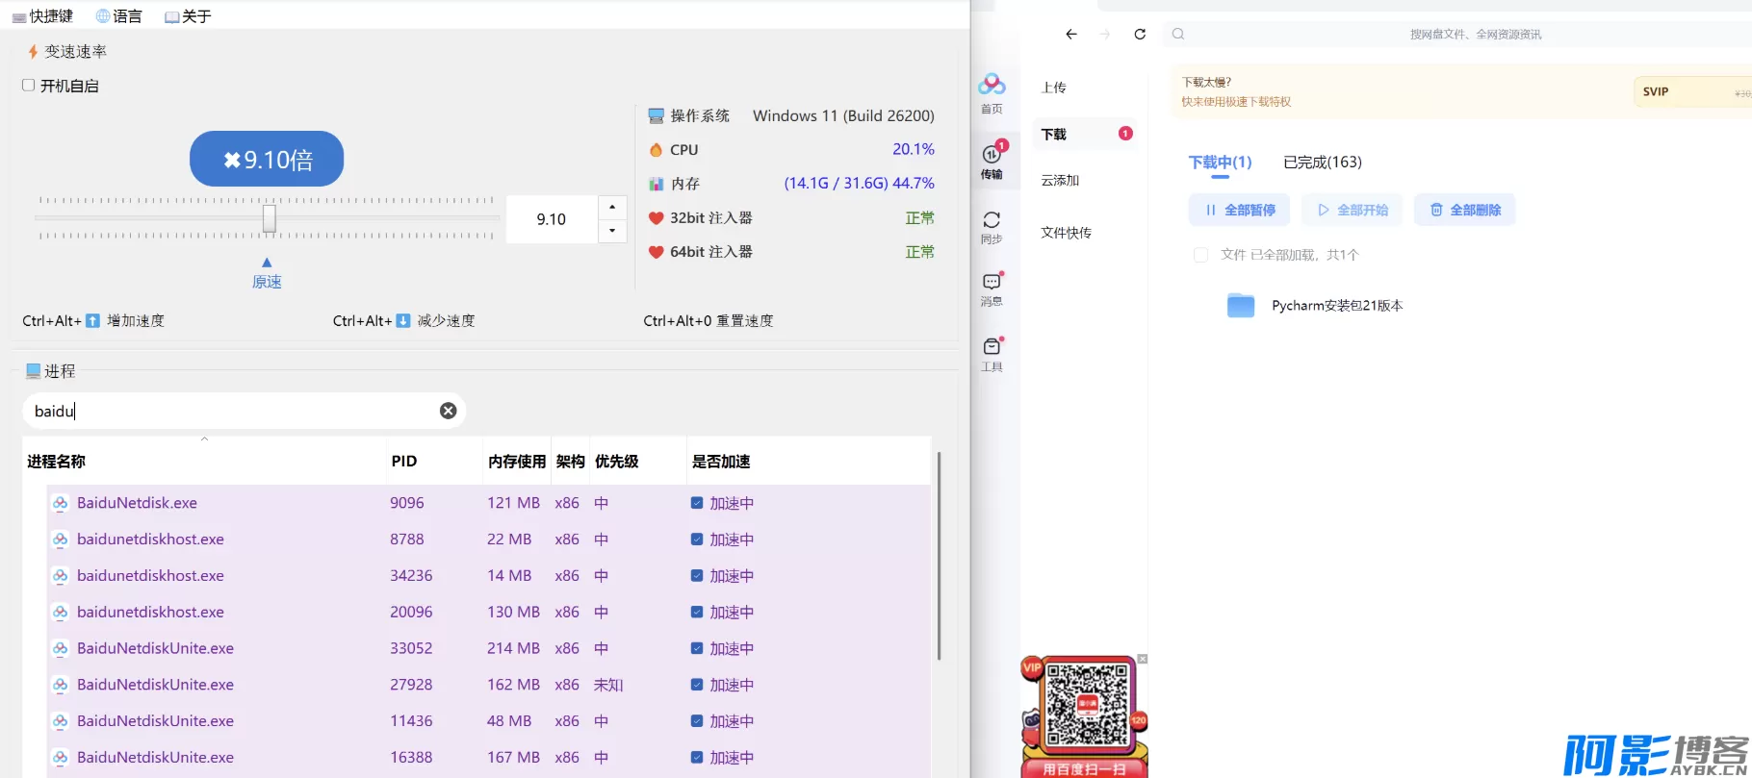
Task: Increase speed value with up stepper arrow
Action: pyautogui.click(x=612, y=208)
